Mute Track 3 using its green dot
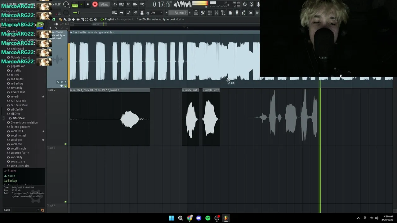This screenshot has height=223, width=397. (65, 202)
